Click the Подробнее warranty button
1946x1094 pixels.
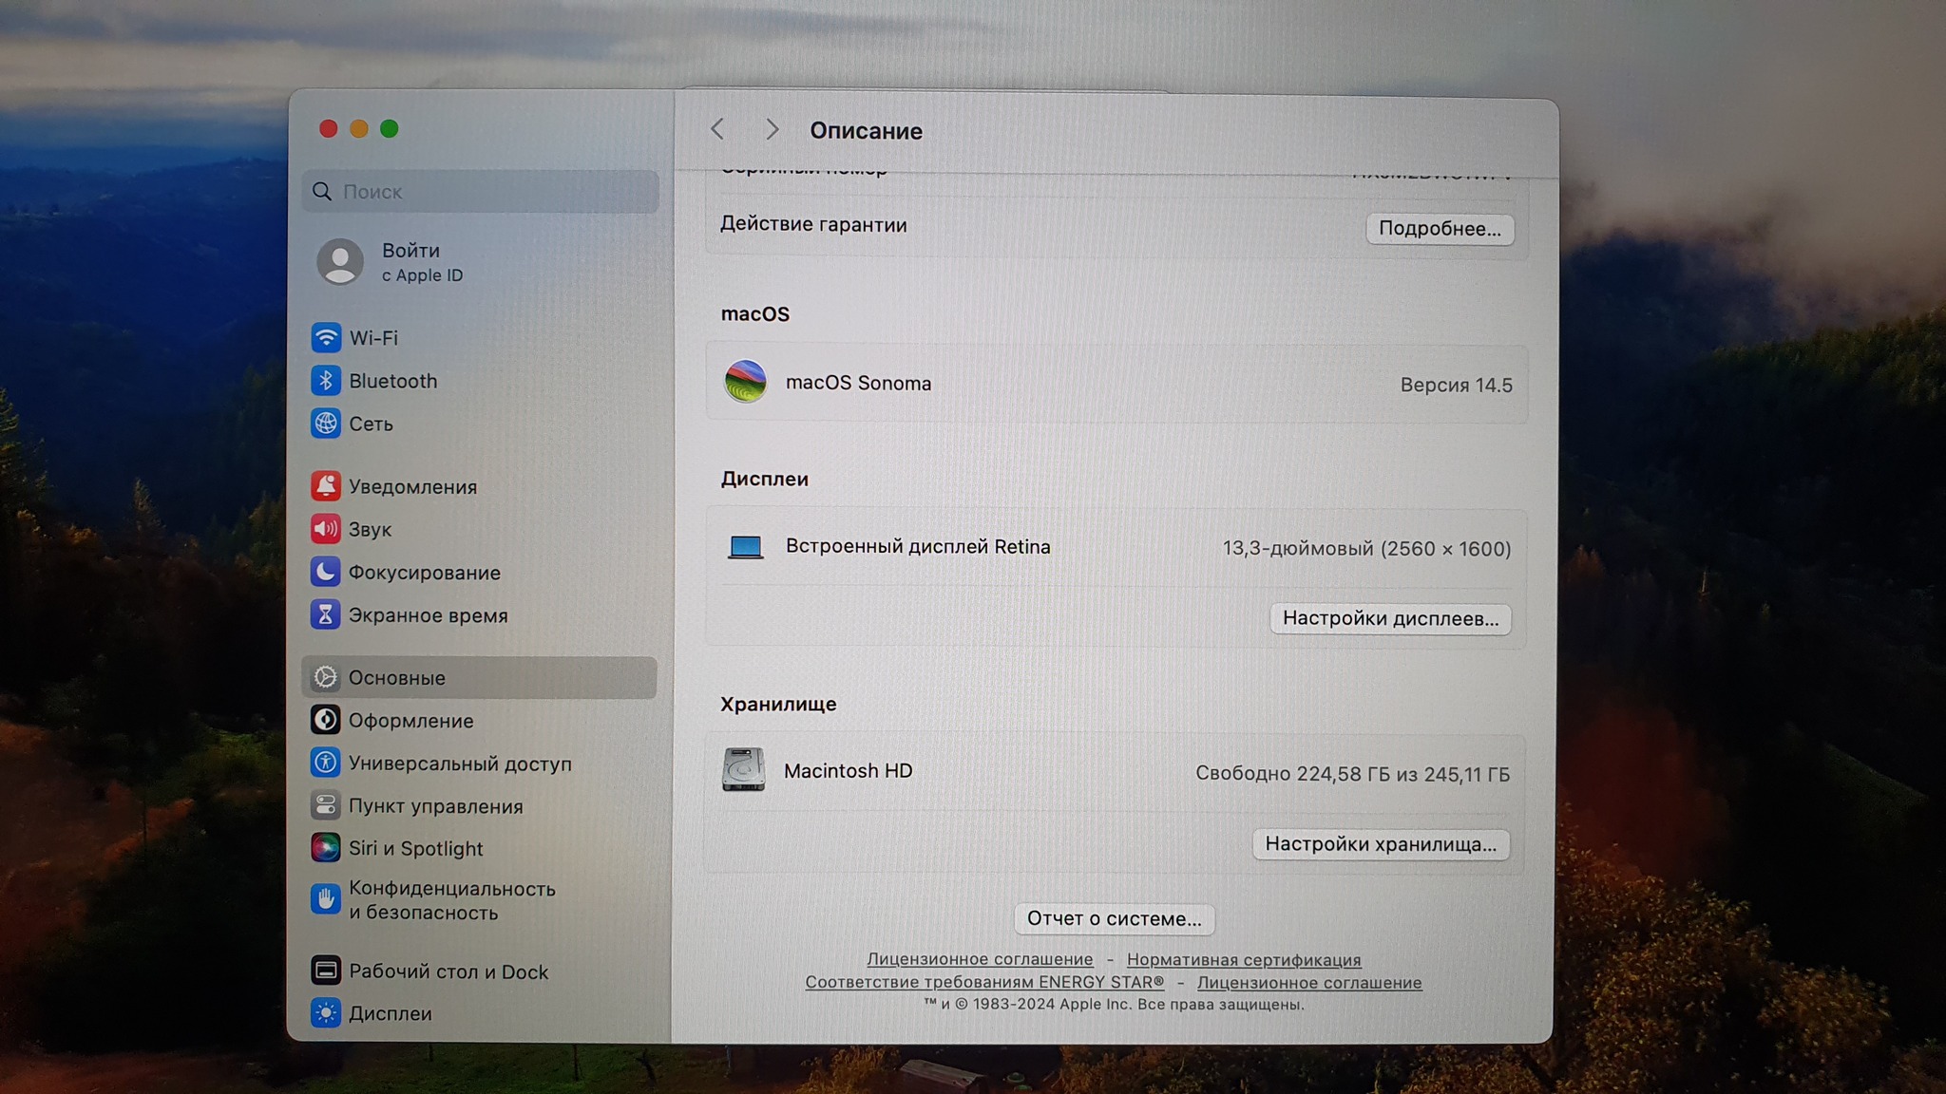point(1439,229)
